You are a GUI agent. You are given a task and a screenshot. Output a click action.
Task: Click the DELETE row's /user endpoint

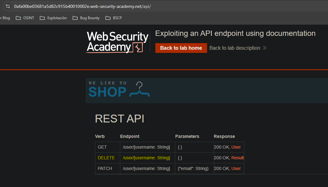(146, 158)
